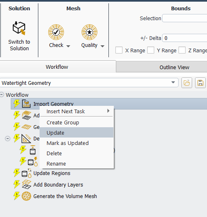Viewport: 207px width, 217px height.
Task: Click the lightning status icon beside Import Geometry
Action: coord(16,104)
